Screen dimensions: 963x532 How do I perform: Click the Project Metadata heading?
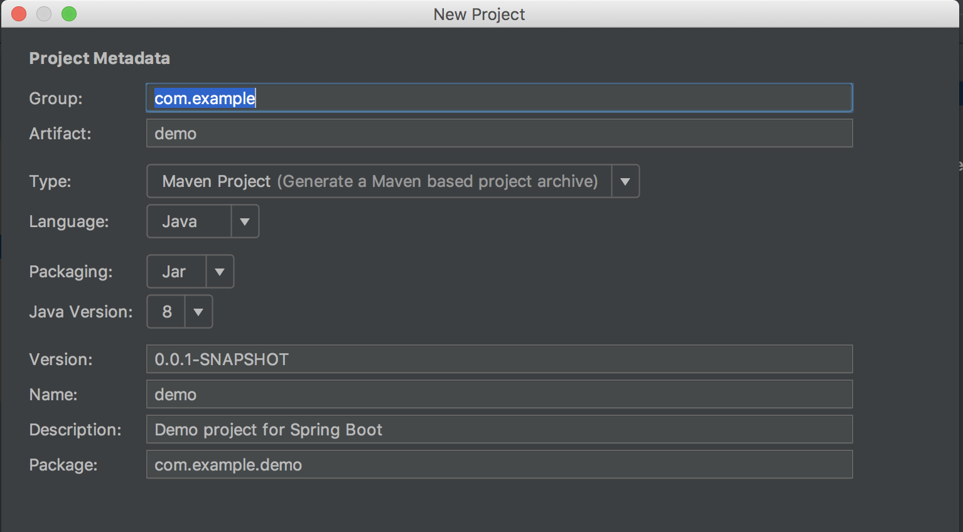[x=99, y=58]
